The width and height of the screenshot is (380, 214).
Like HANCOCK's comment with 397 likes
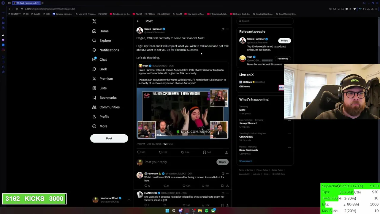coord(184,205)
